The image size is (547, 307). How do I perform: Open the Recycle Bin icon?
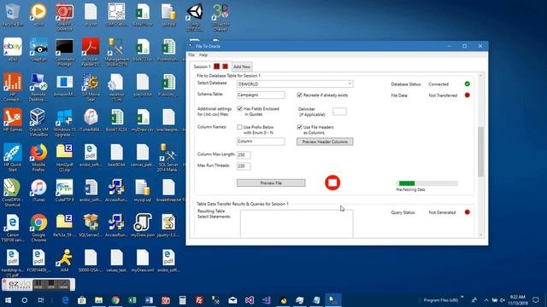pyautogui.click(x=13, y=14)
